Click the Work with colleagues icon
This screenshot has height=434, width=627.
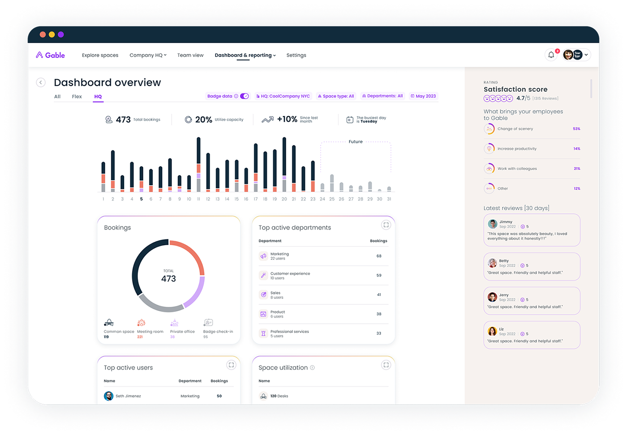pyautogui.click(x=489, y=169)
